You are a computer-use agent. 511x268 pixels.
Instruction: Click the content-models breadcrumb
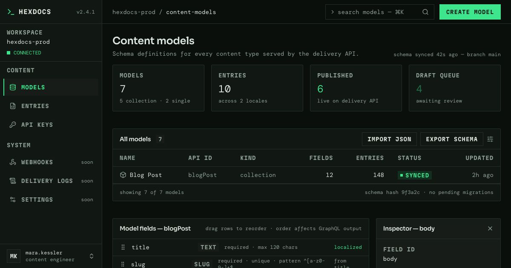pos(191,12)
